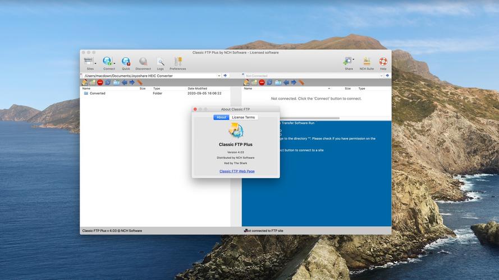The image size is (499, 280).
Task: Click the Connect globe icon
Action: pos(107,61)
